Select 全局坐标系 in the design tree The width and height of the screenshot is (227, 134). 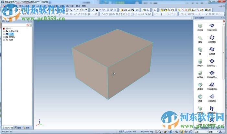[x=14, y=31]
